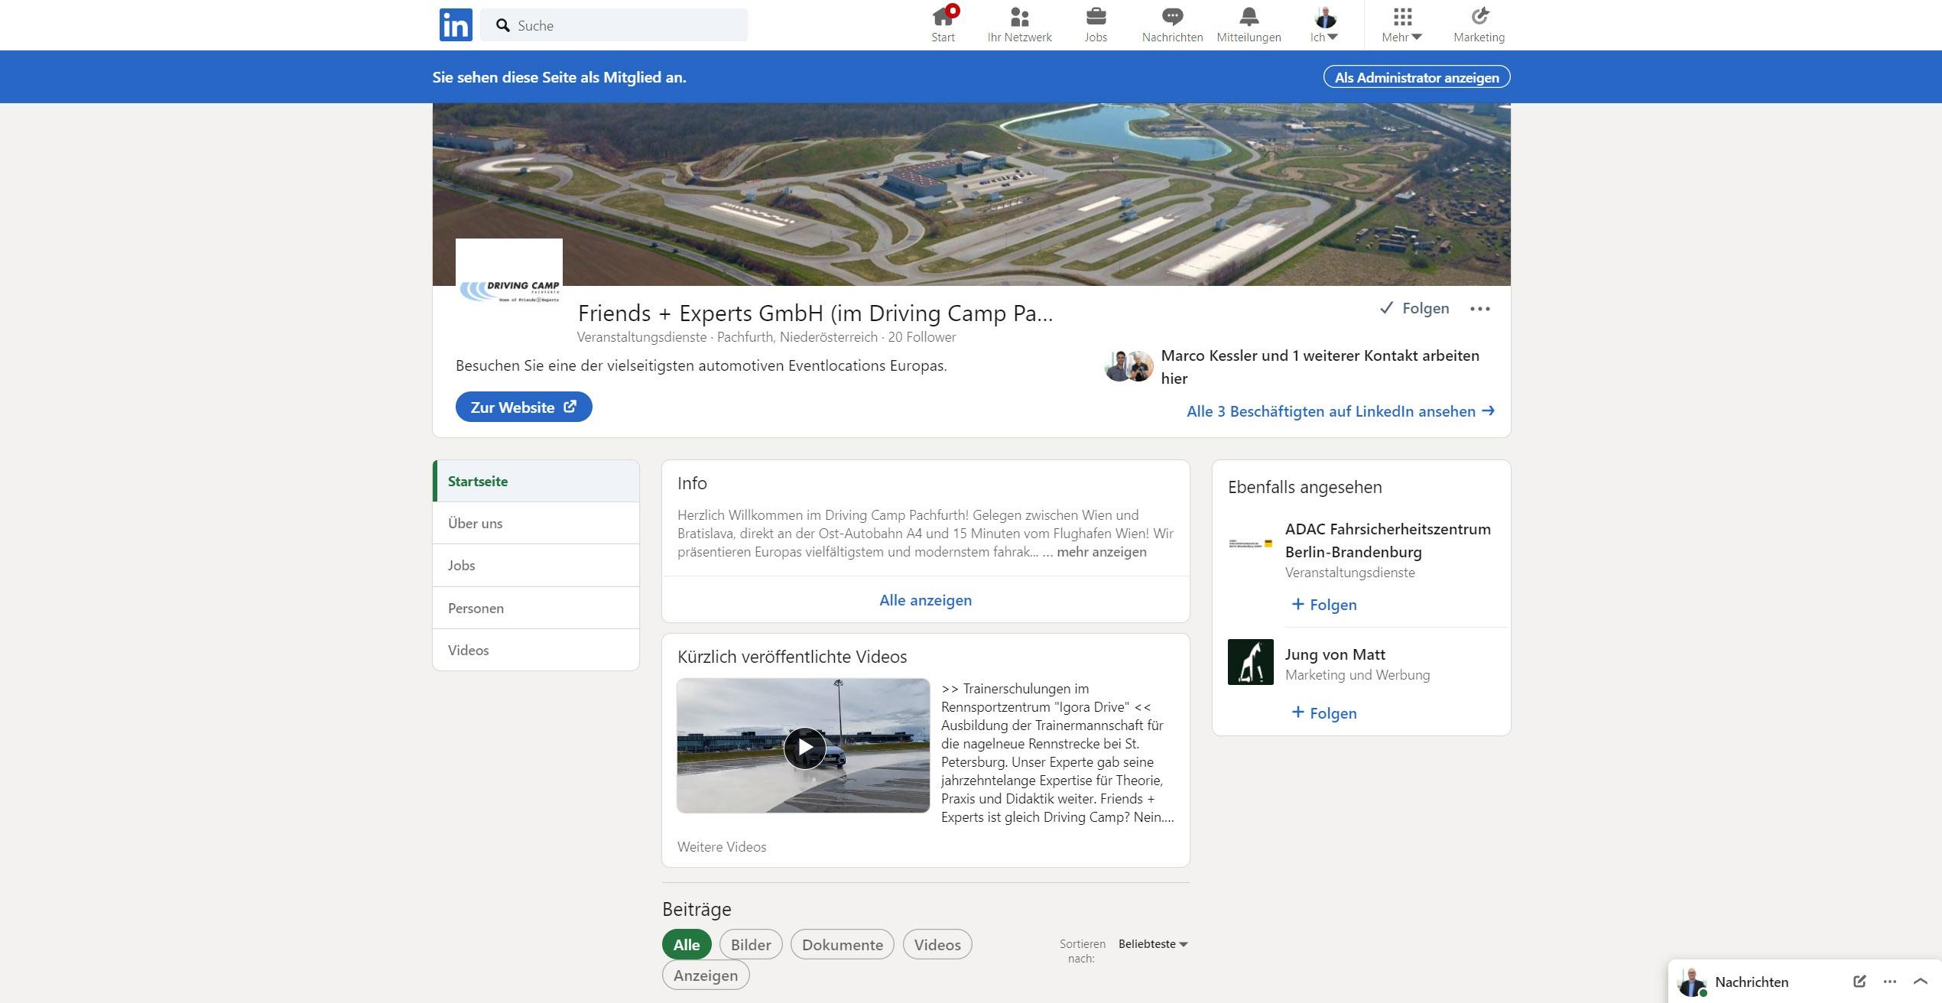Select the Videos sidebar tab
This screenshot has height=1003, width=1942.
[x=536, y=650]
